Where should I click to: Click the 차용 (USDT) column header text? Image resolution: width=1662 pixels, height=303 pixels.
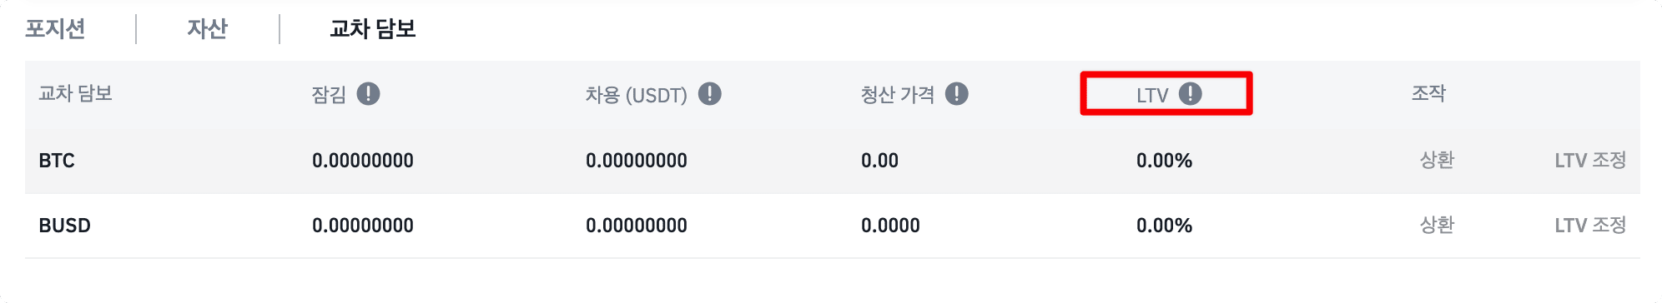636,95
